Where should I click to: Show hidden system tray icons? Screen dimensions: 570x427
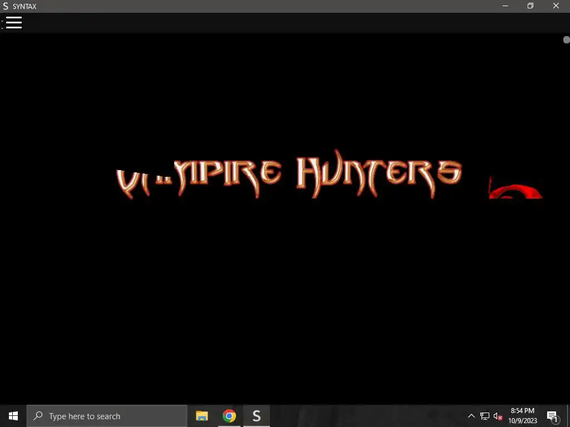click(x=471, y=416)
